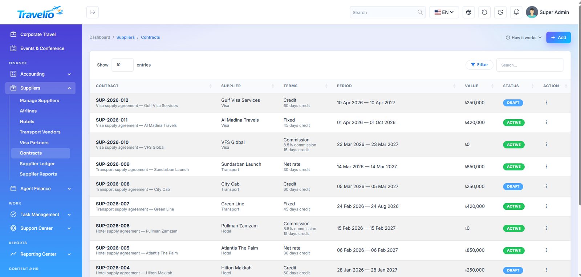Go to Suppliers breadcrumb link

126,37
